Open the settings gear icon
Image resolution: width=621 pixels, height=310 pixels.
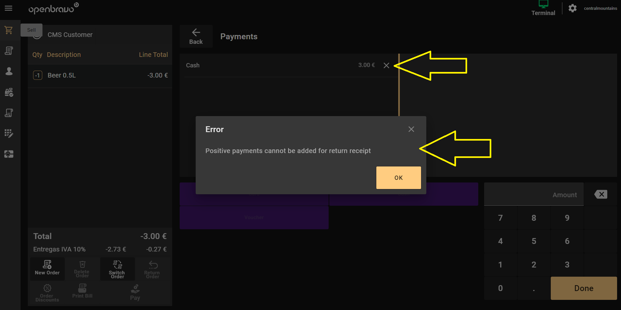[572, 8]
